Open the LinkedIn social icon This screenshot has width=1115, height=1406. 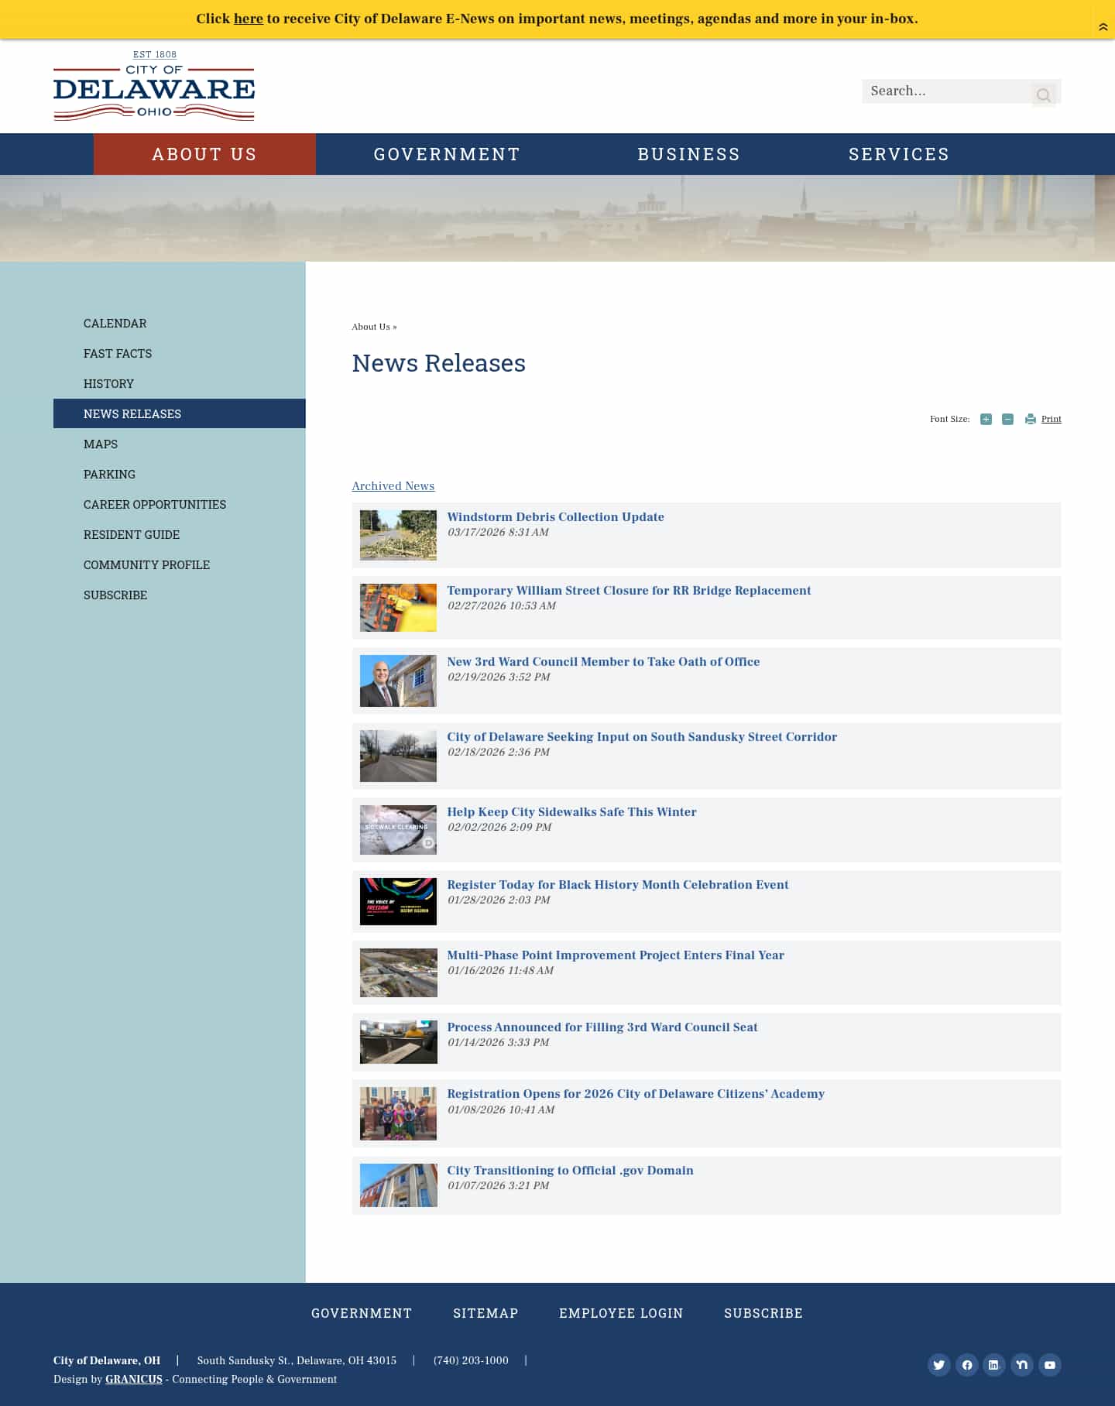click(x=993, y=1364)
